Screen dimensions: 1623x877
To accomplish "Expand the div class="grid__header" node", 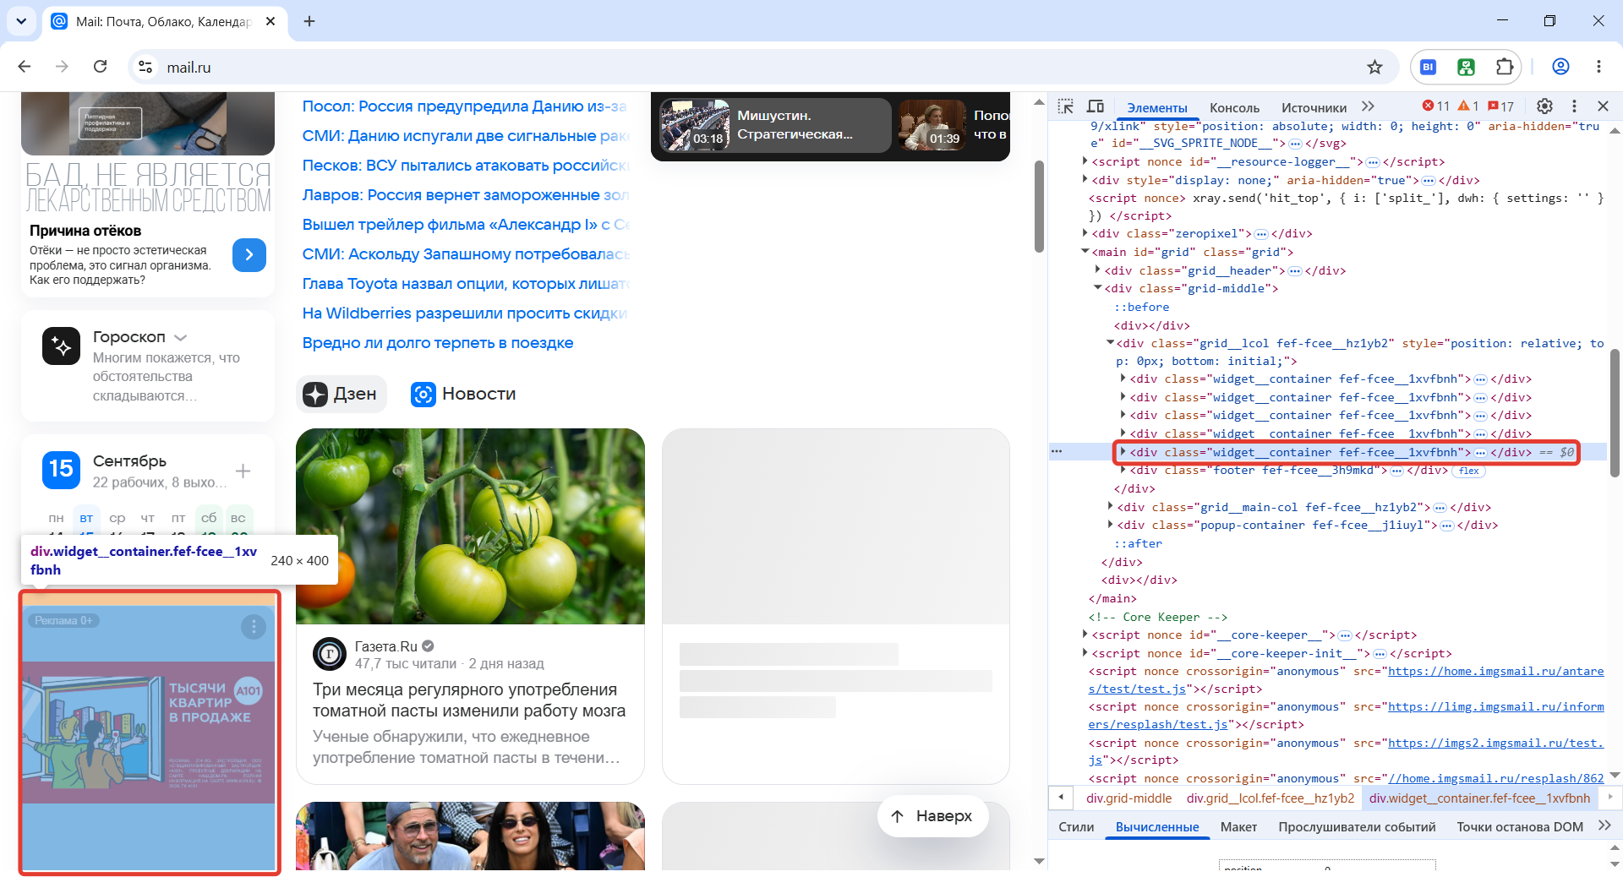I will click(1097, 270).
